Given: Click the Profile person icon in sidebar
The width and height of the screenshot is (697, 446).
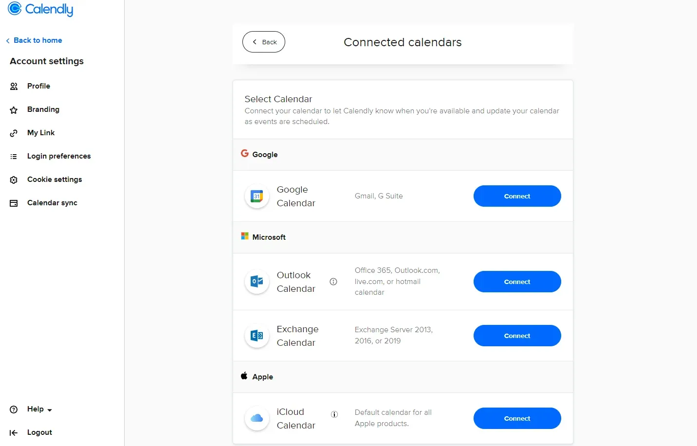Looking at the screenshot, I should coord(14,86).
